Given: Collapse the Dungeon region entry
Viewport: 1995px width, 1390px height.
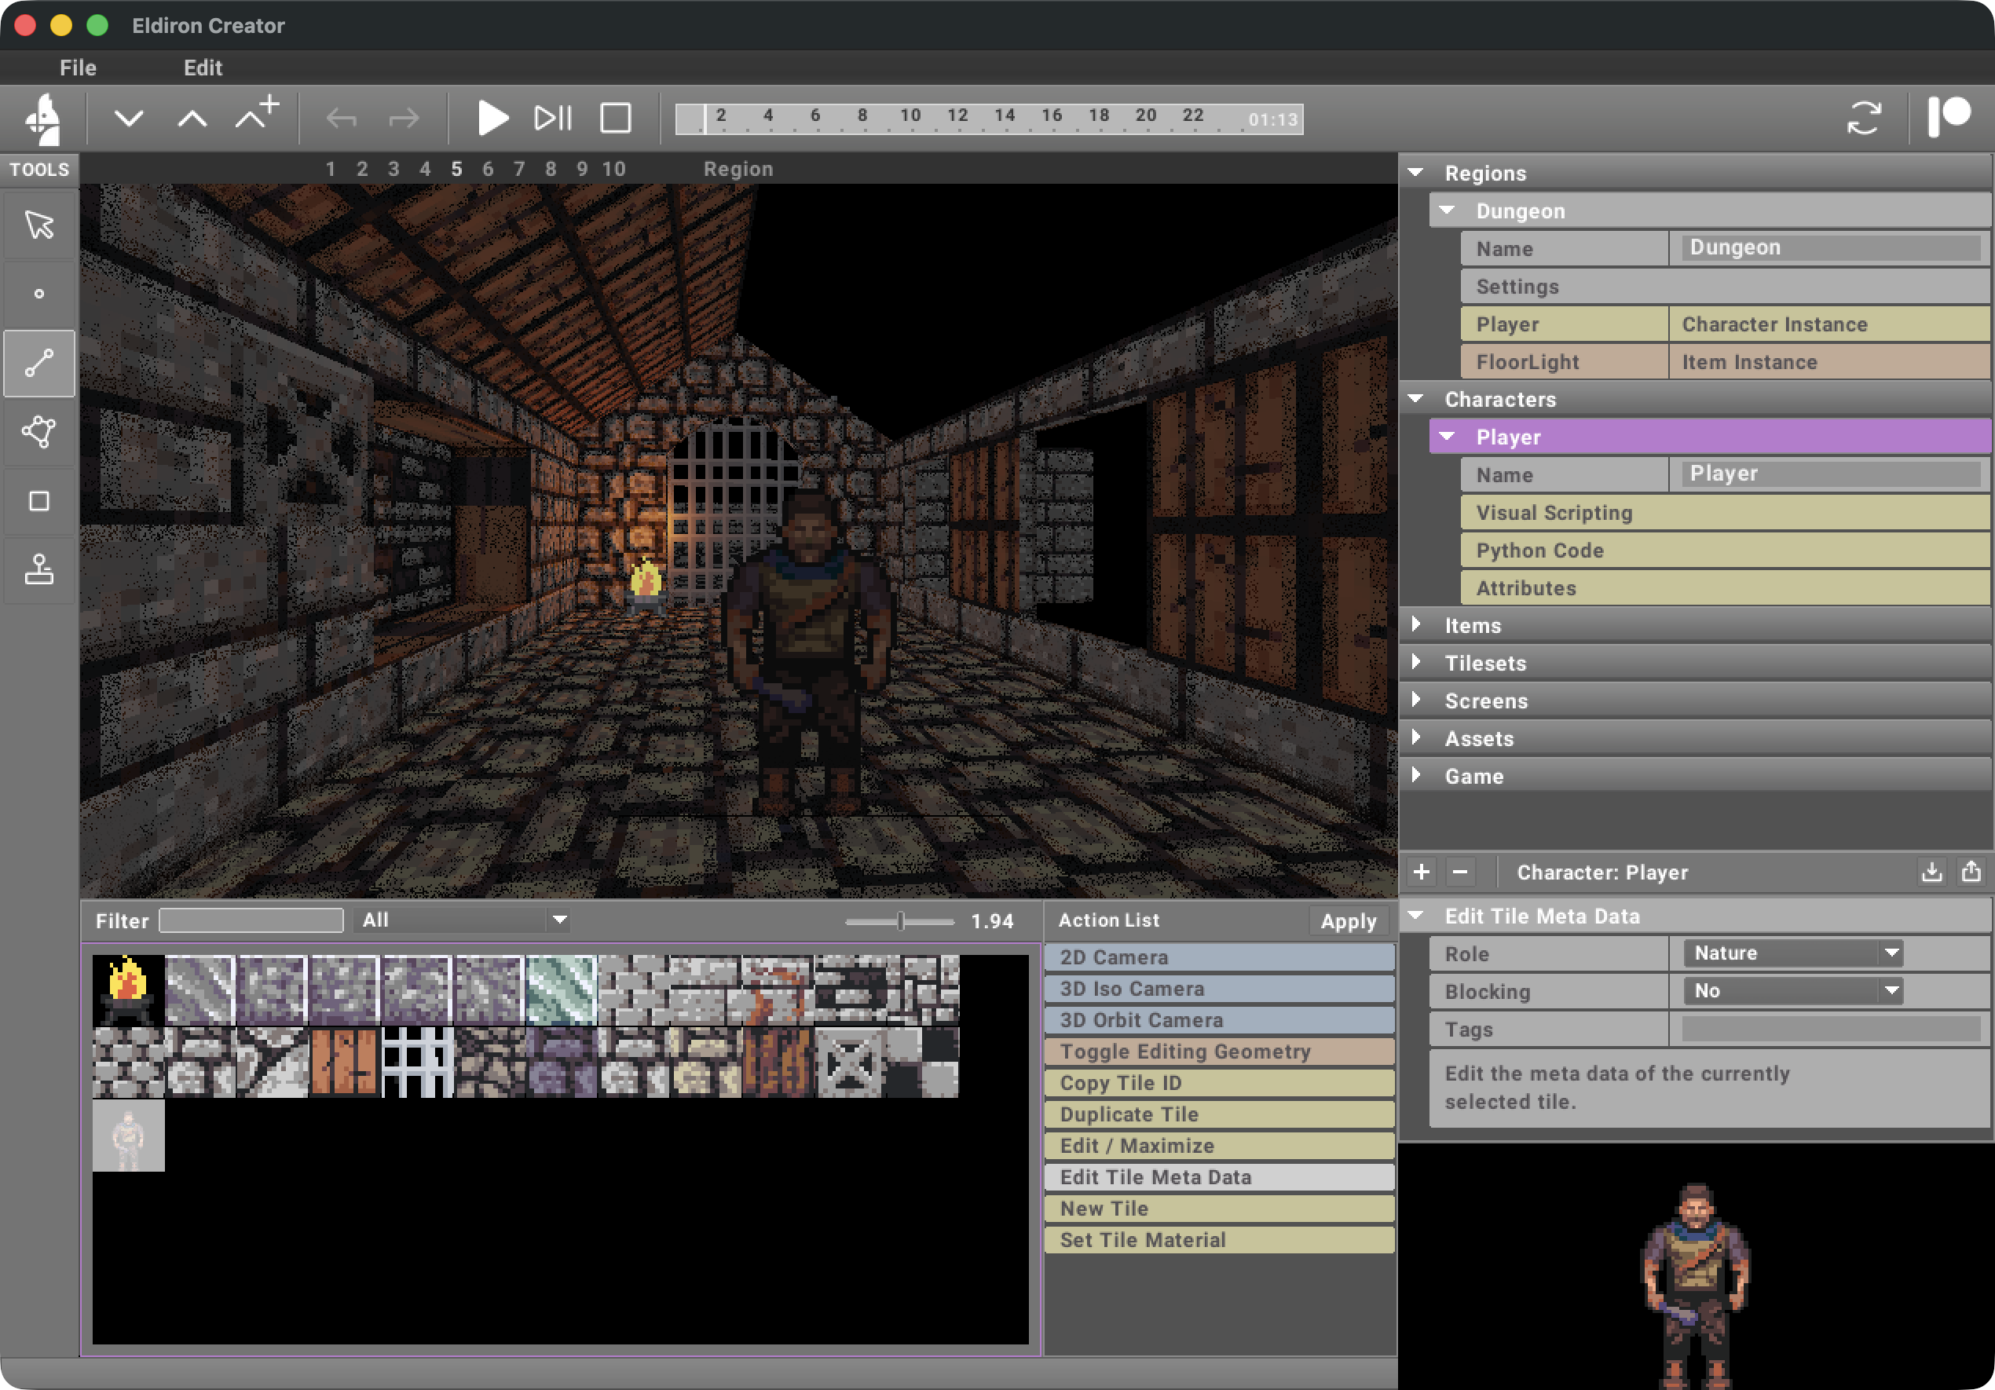Looking at the screenshot, I should pyautogui.click(x=1447, y=210).
